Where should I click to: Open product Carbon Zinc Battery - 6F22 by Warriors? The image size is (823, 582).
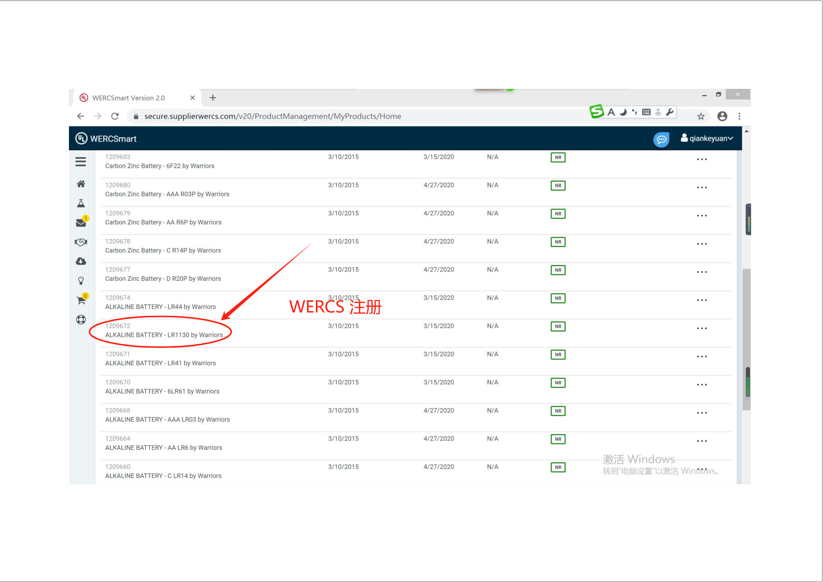coord(160,166)
